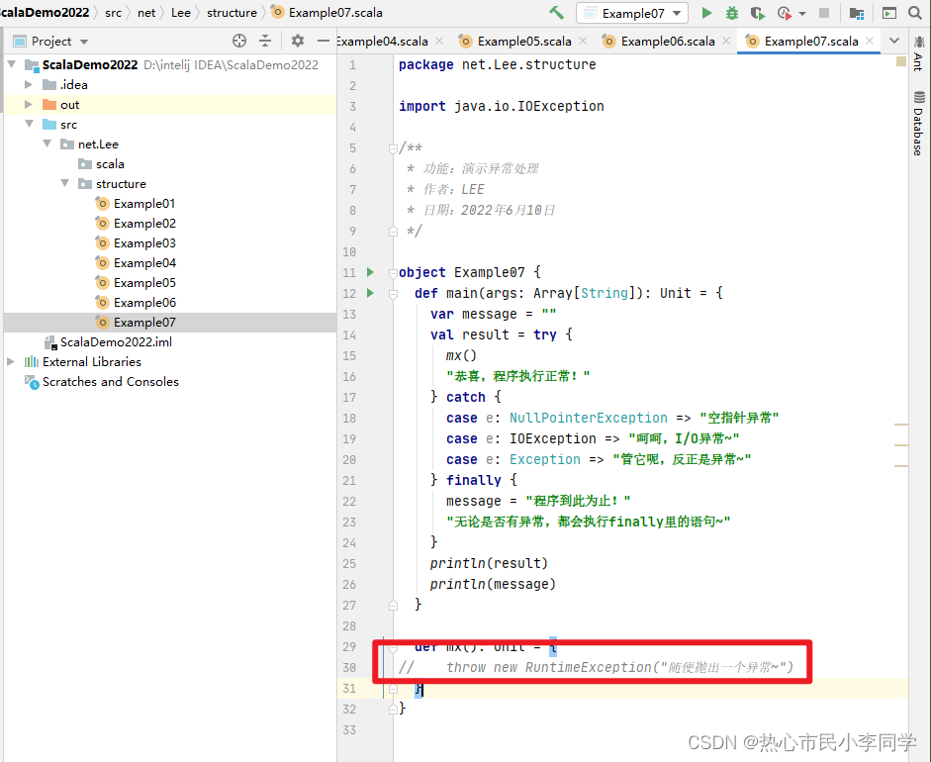Open the Example07 run configuration dropdown
This screenshot has width=931, height=762.
click(x=632, y=13)
